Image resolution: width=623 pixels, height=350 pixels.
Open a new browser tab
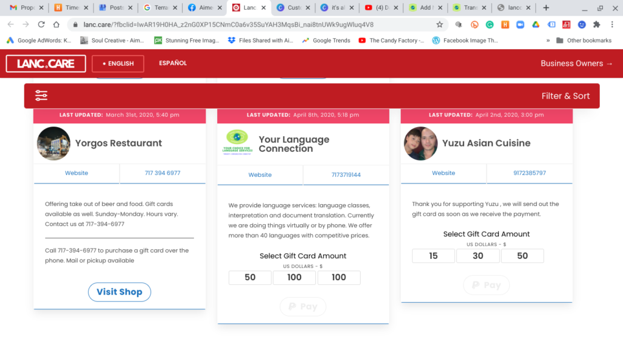546,7
